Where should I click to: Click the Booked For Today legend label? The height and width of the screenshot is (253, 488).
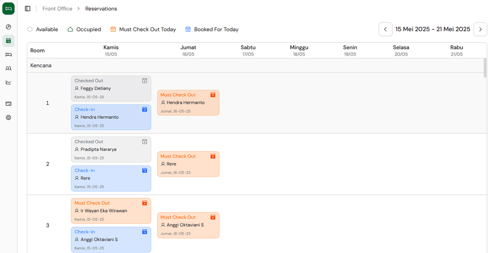216,29
